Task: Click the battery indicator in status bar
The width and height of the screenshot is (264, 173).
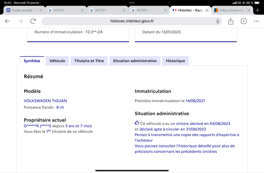Action: (x=258, y=3)
